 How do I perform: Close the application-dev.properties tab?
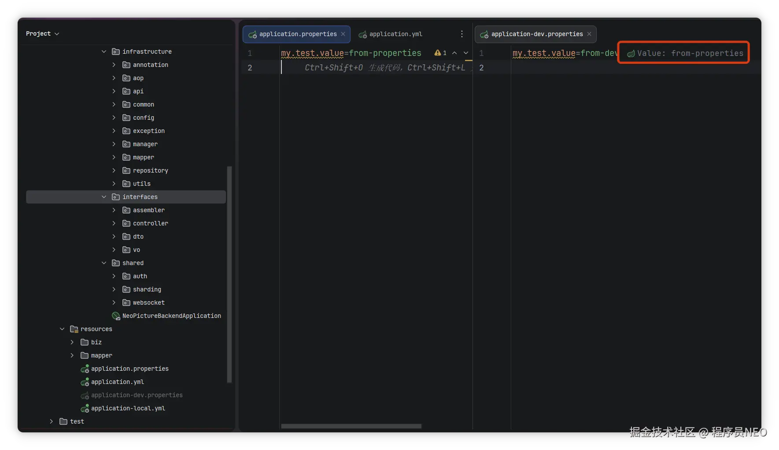coord(589,34)
